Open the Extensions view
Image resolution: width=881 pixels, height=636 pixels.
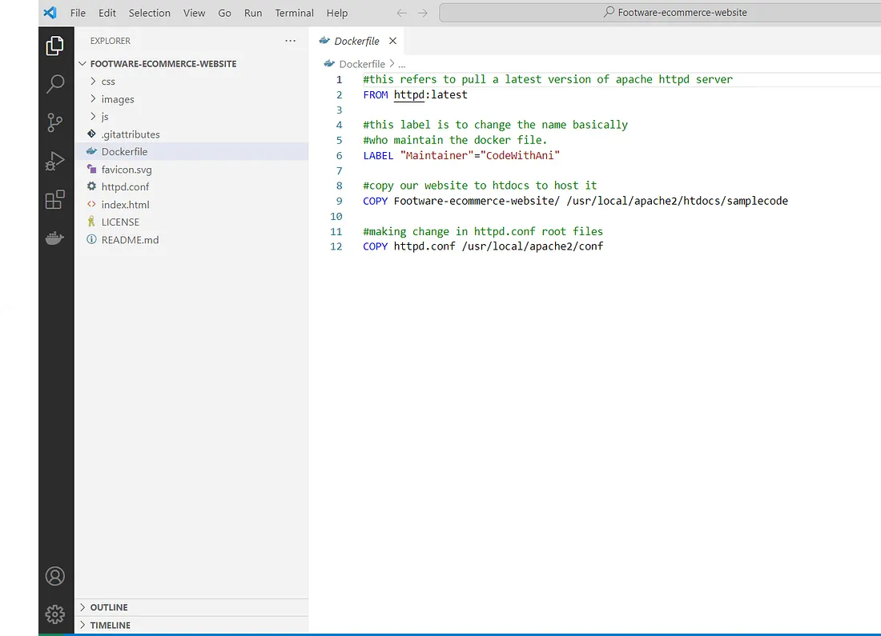point(54,199)
